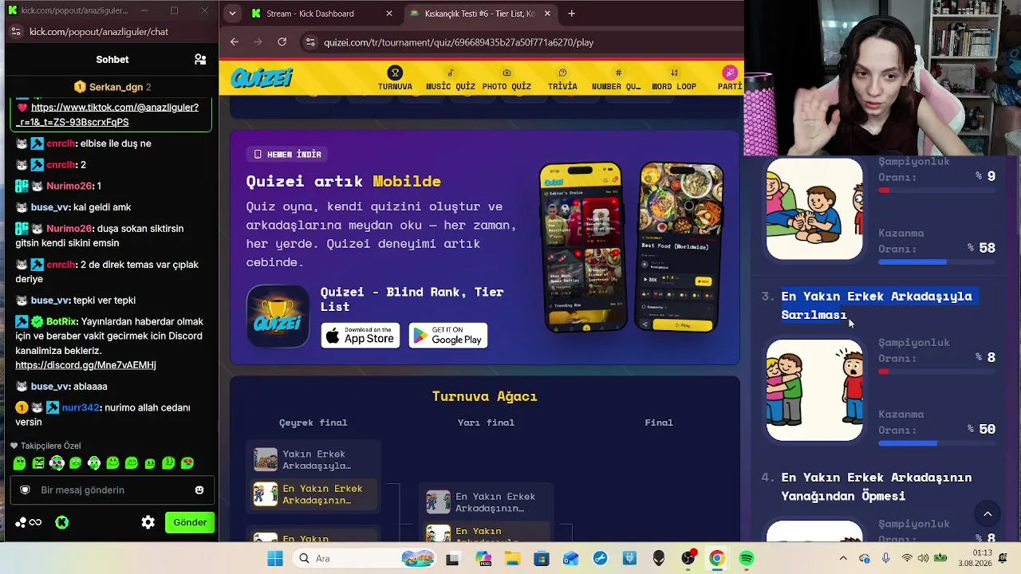1021x574 pixels.
Task: Focus the chat message input field
Action: coord(112,490)
